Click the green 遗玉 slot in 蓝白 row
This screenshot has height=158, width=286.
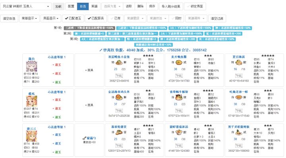point(57,82)
